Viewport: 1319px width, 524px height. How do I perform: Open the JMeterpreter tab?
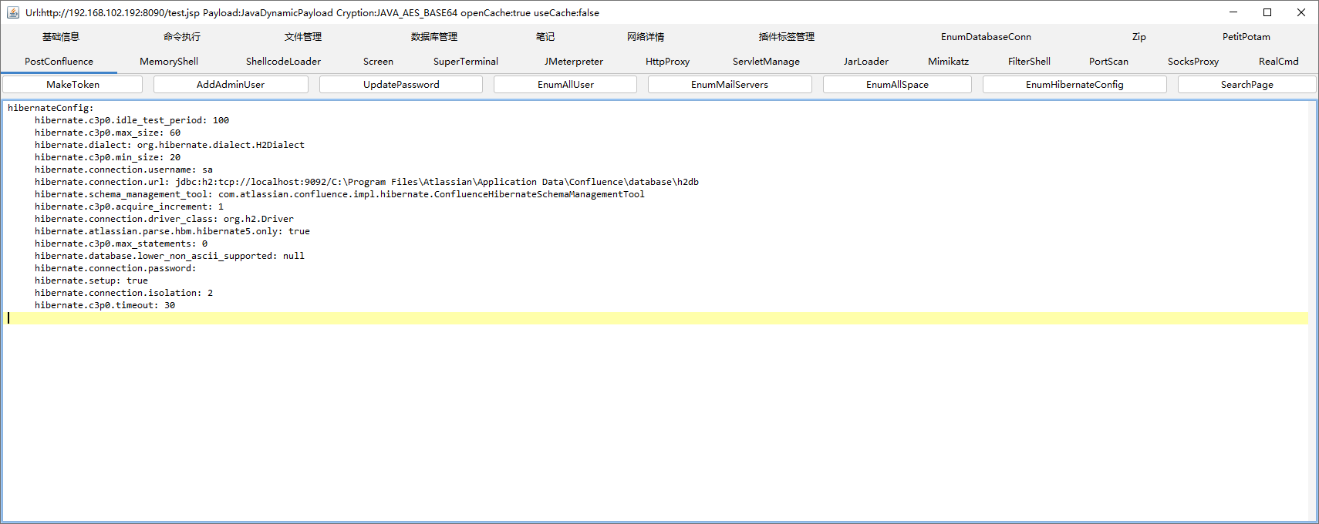point(573,62)
